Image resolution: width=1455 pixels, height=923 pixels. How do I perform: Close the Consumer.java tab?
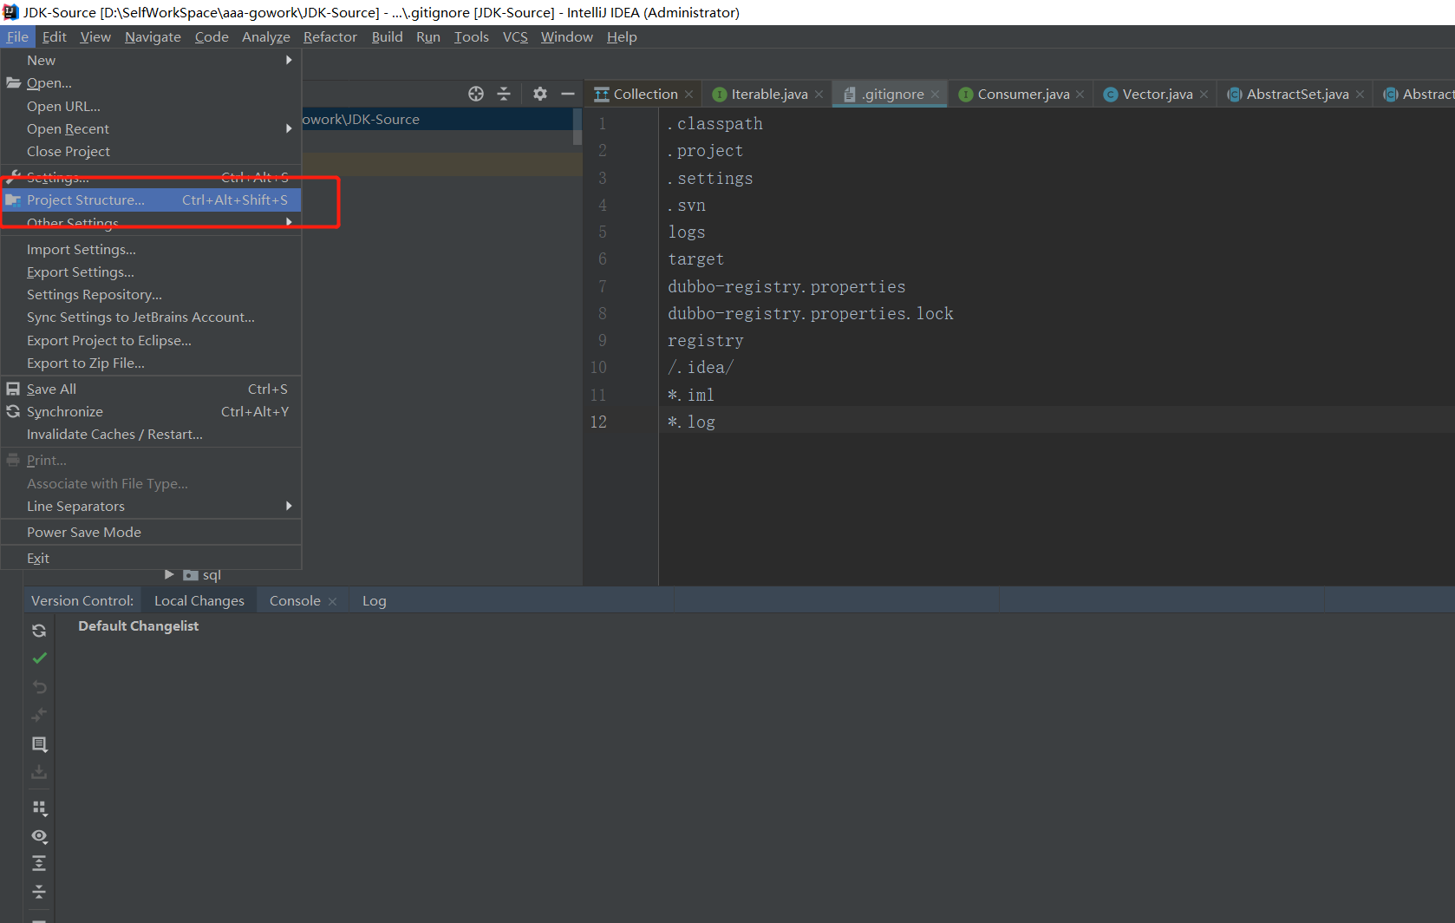point(1080,95)
